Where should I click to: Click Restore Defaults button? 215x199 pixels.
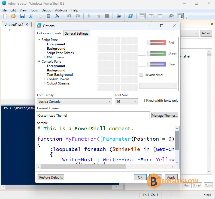[51, 177]
